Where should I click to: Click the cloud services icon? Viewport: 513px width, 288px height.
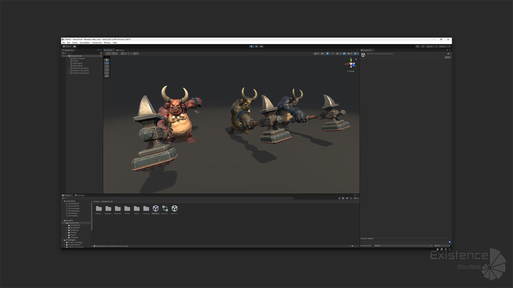tap(75, 46)
